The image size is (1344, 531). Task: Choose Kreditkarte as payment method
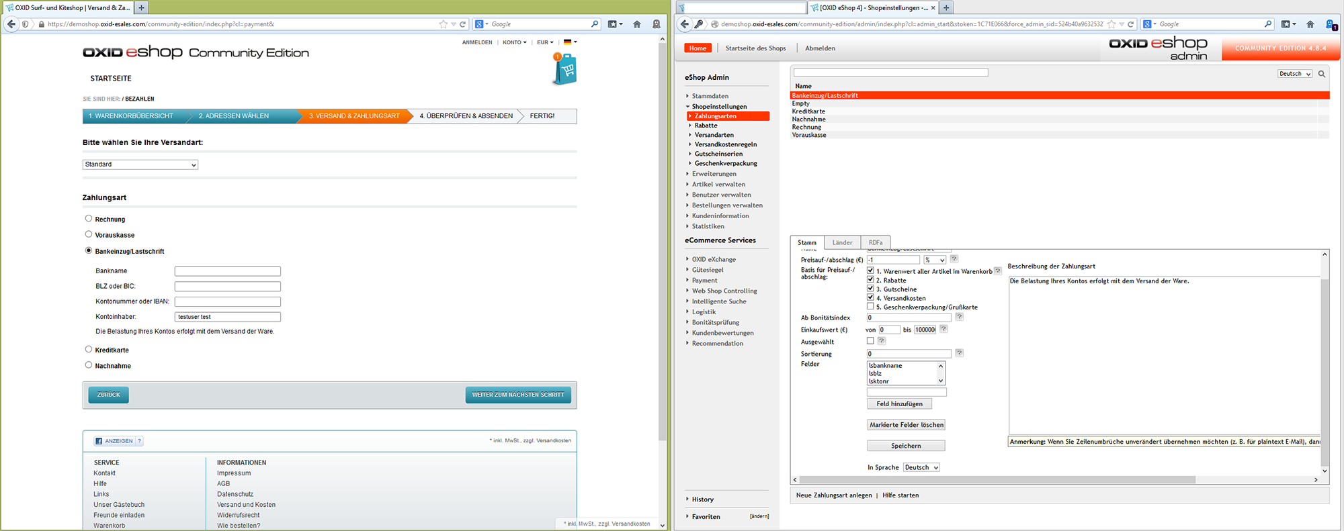pos(89,349)
